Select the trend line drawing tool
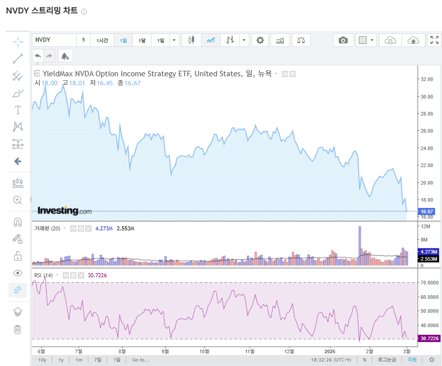Viewport: 442px width, 366px height. [x=18, y=59]
